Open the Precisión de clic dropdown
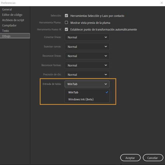 pyautogui.click(x=87, y=75)
